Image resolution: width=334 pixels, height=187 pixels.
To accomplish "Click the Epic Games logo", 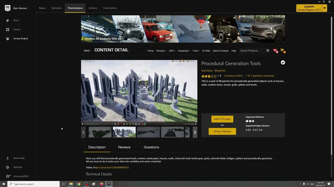I will (x=8, y=8).
